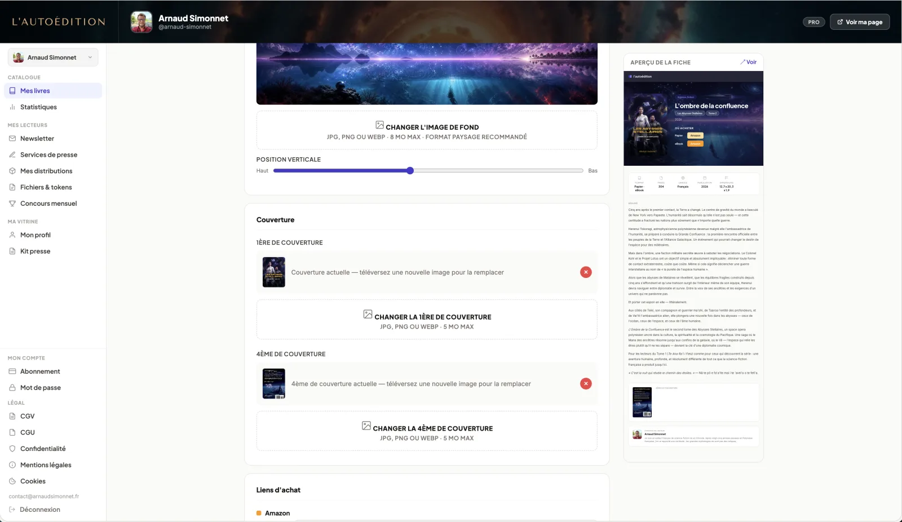Go to Kit presse menu item
The height and width of the screenshot is (522, 902).
point(53,251)
